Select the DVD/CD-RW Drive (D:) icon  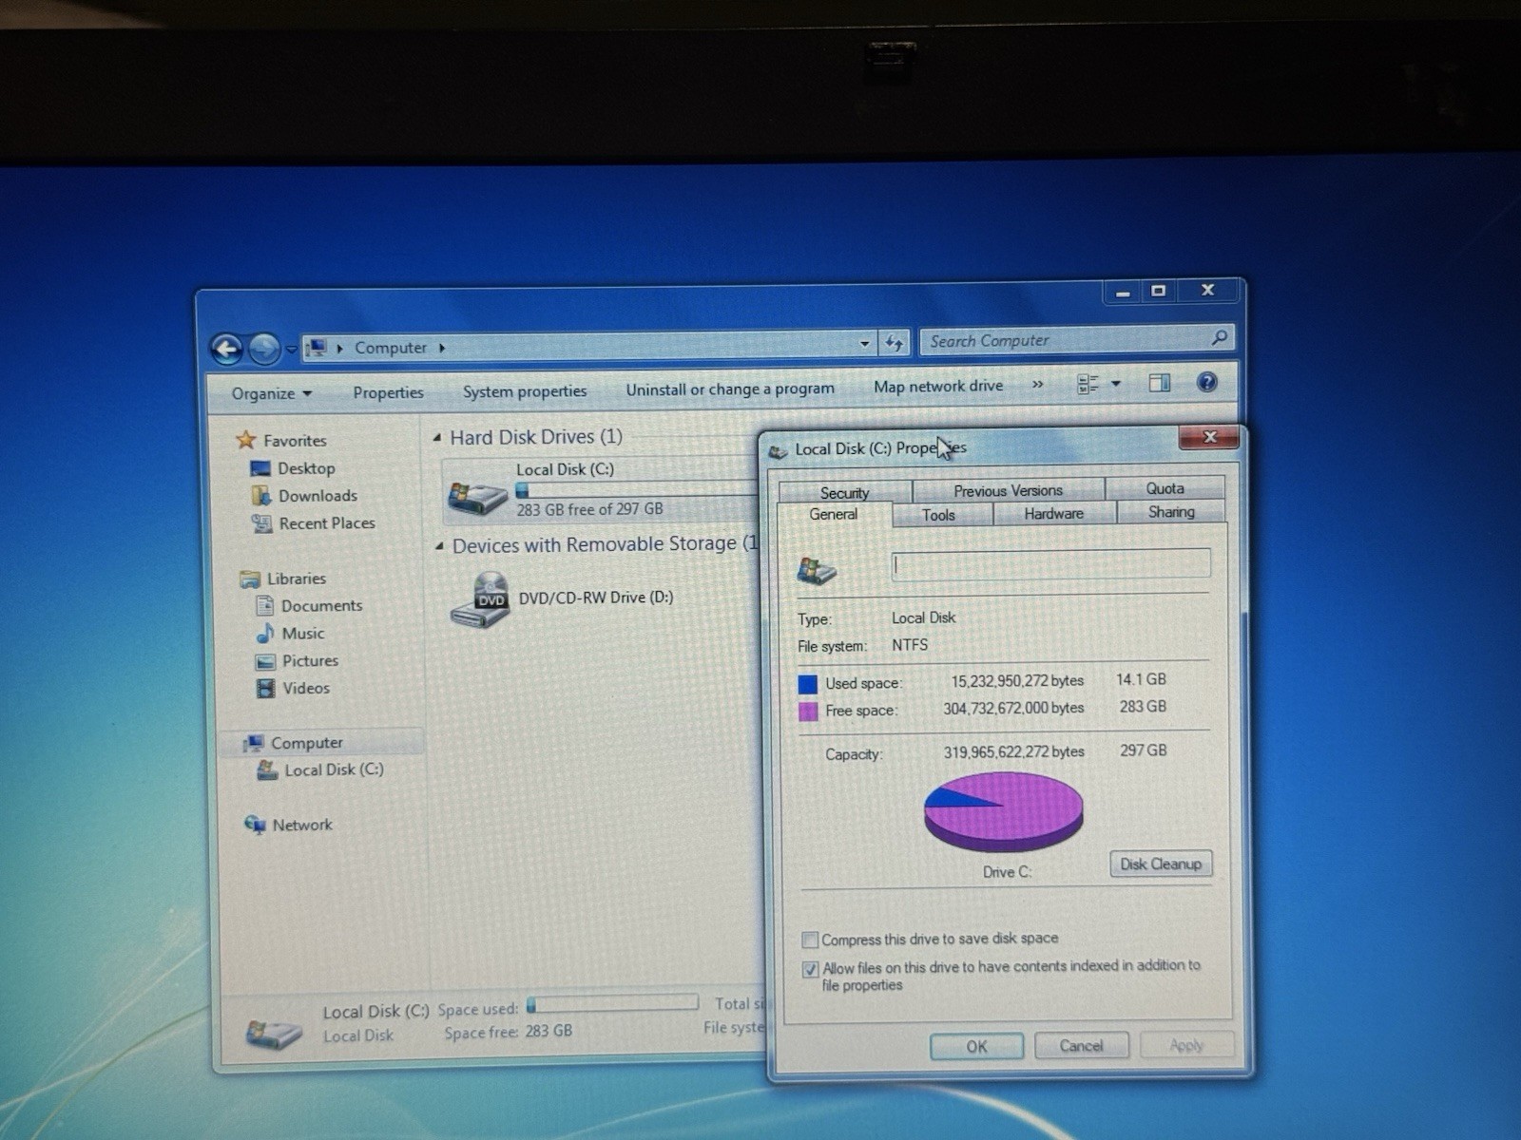480,600
